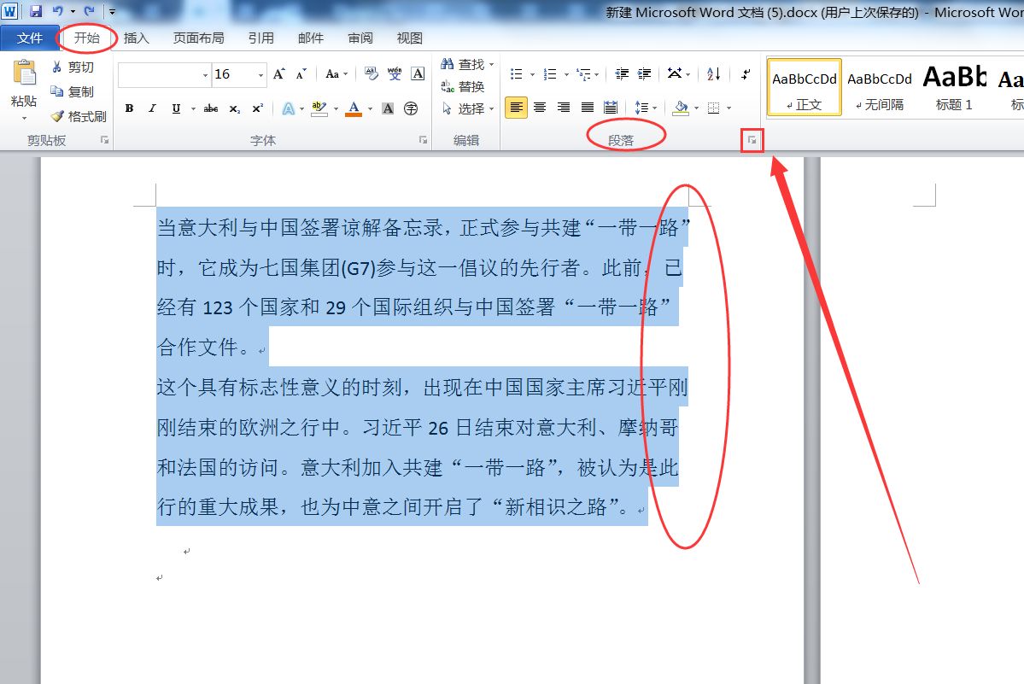Click 查找 to find text
The image size is (1024, 684).
462,64
